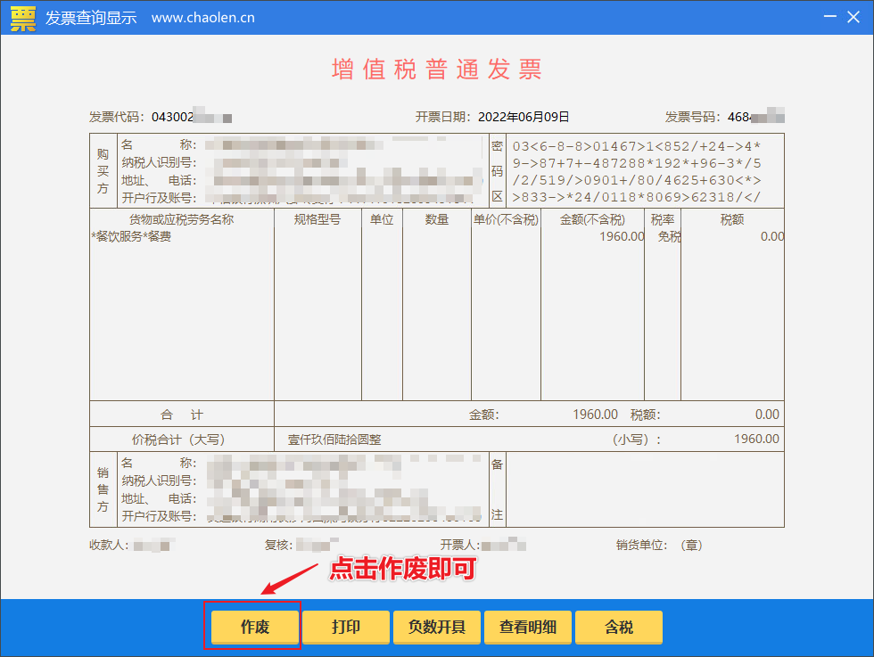This screenshot has height=657, width=874.
Task: Click the 发票代码 043002 value
Action: pos(172,117)
